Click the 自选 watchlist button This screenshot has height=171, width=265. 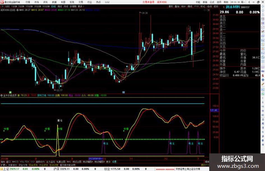(x=209, y=6)
